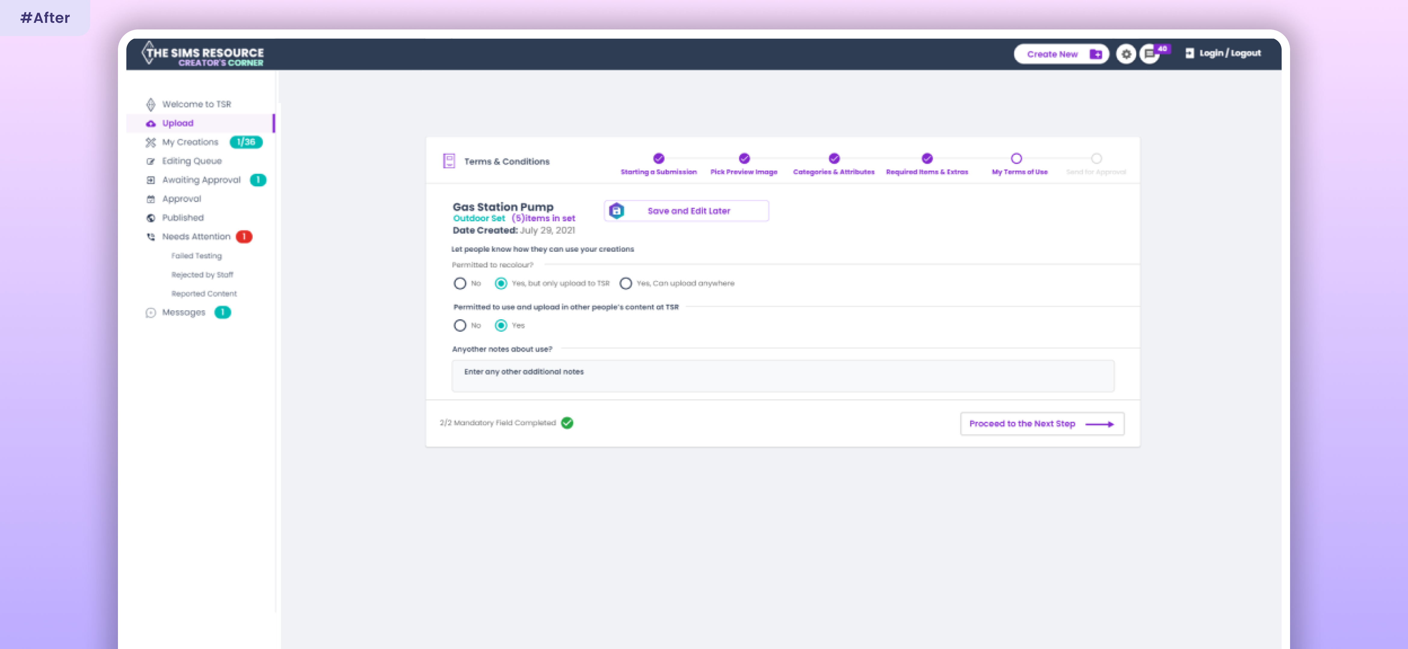Choose No for use in others' content

click(460, 325)
